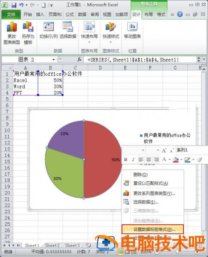The height and width of the screenshot is (257, 208).
Task: Click Decrease Font Size in mini toolbar
Action: point(172,150)
